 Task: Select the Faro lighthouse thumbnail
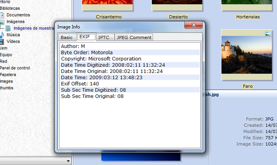click(x=246, y=55)
